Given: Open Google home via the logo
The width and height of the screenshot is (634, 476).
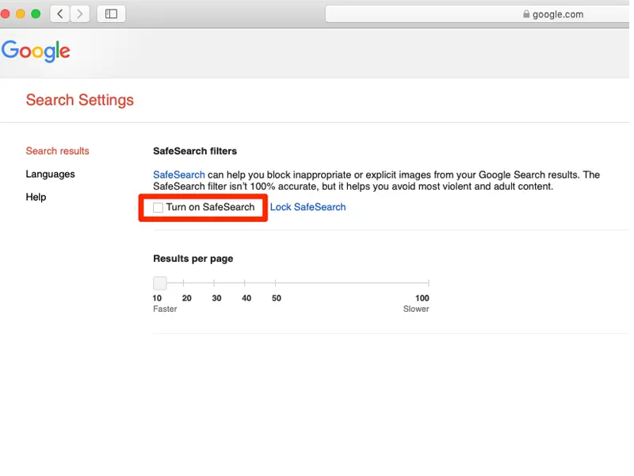Looking at the screenshot, I should (x=36, y=51).
